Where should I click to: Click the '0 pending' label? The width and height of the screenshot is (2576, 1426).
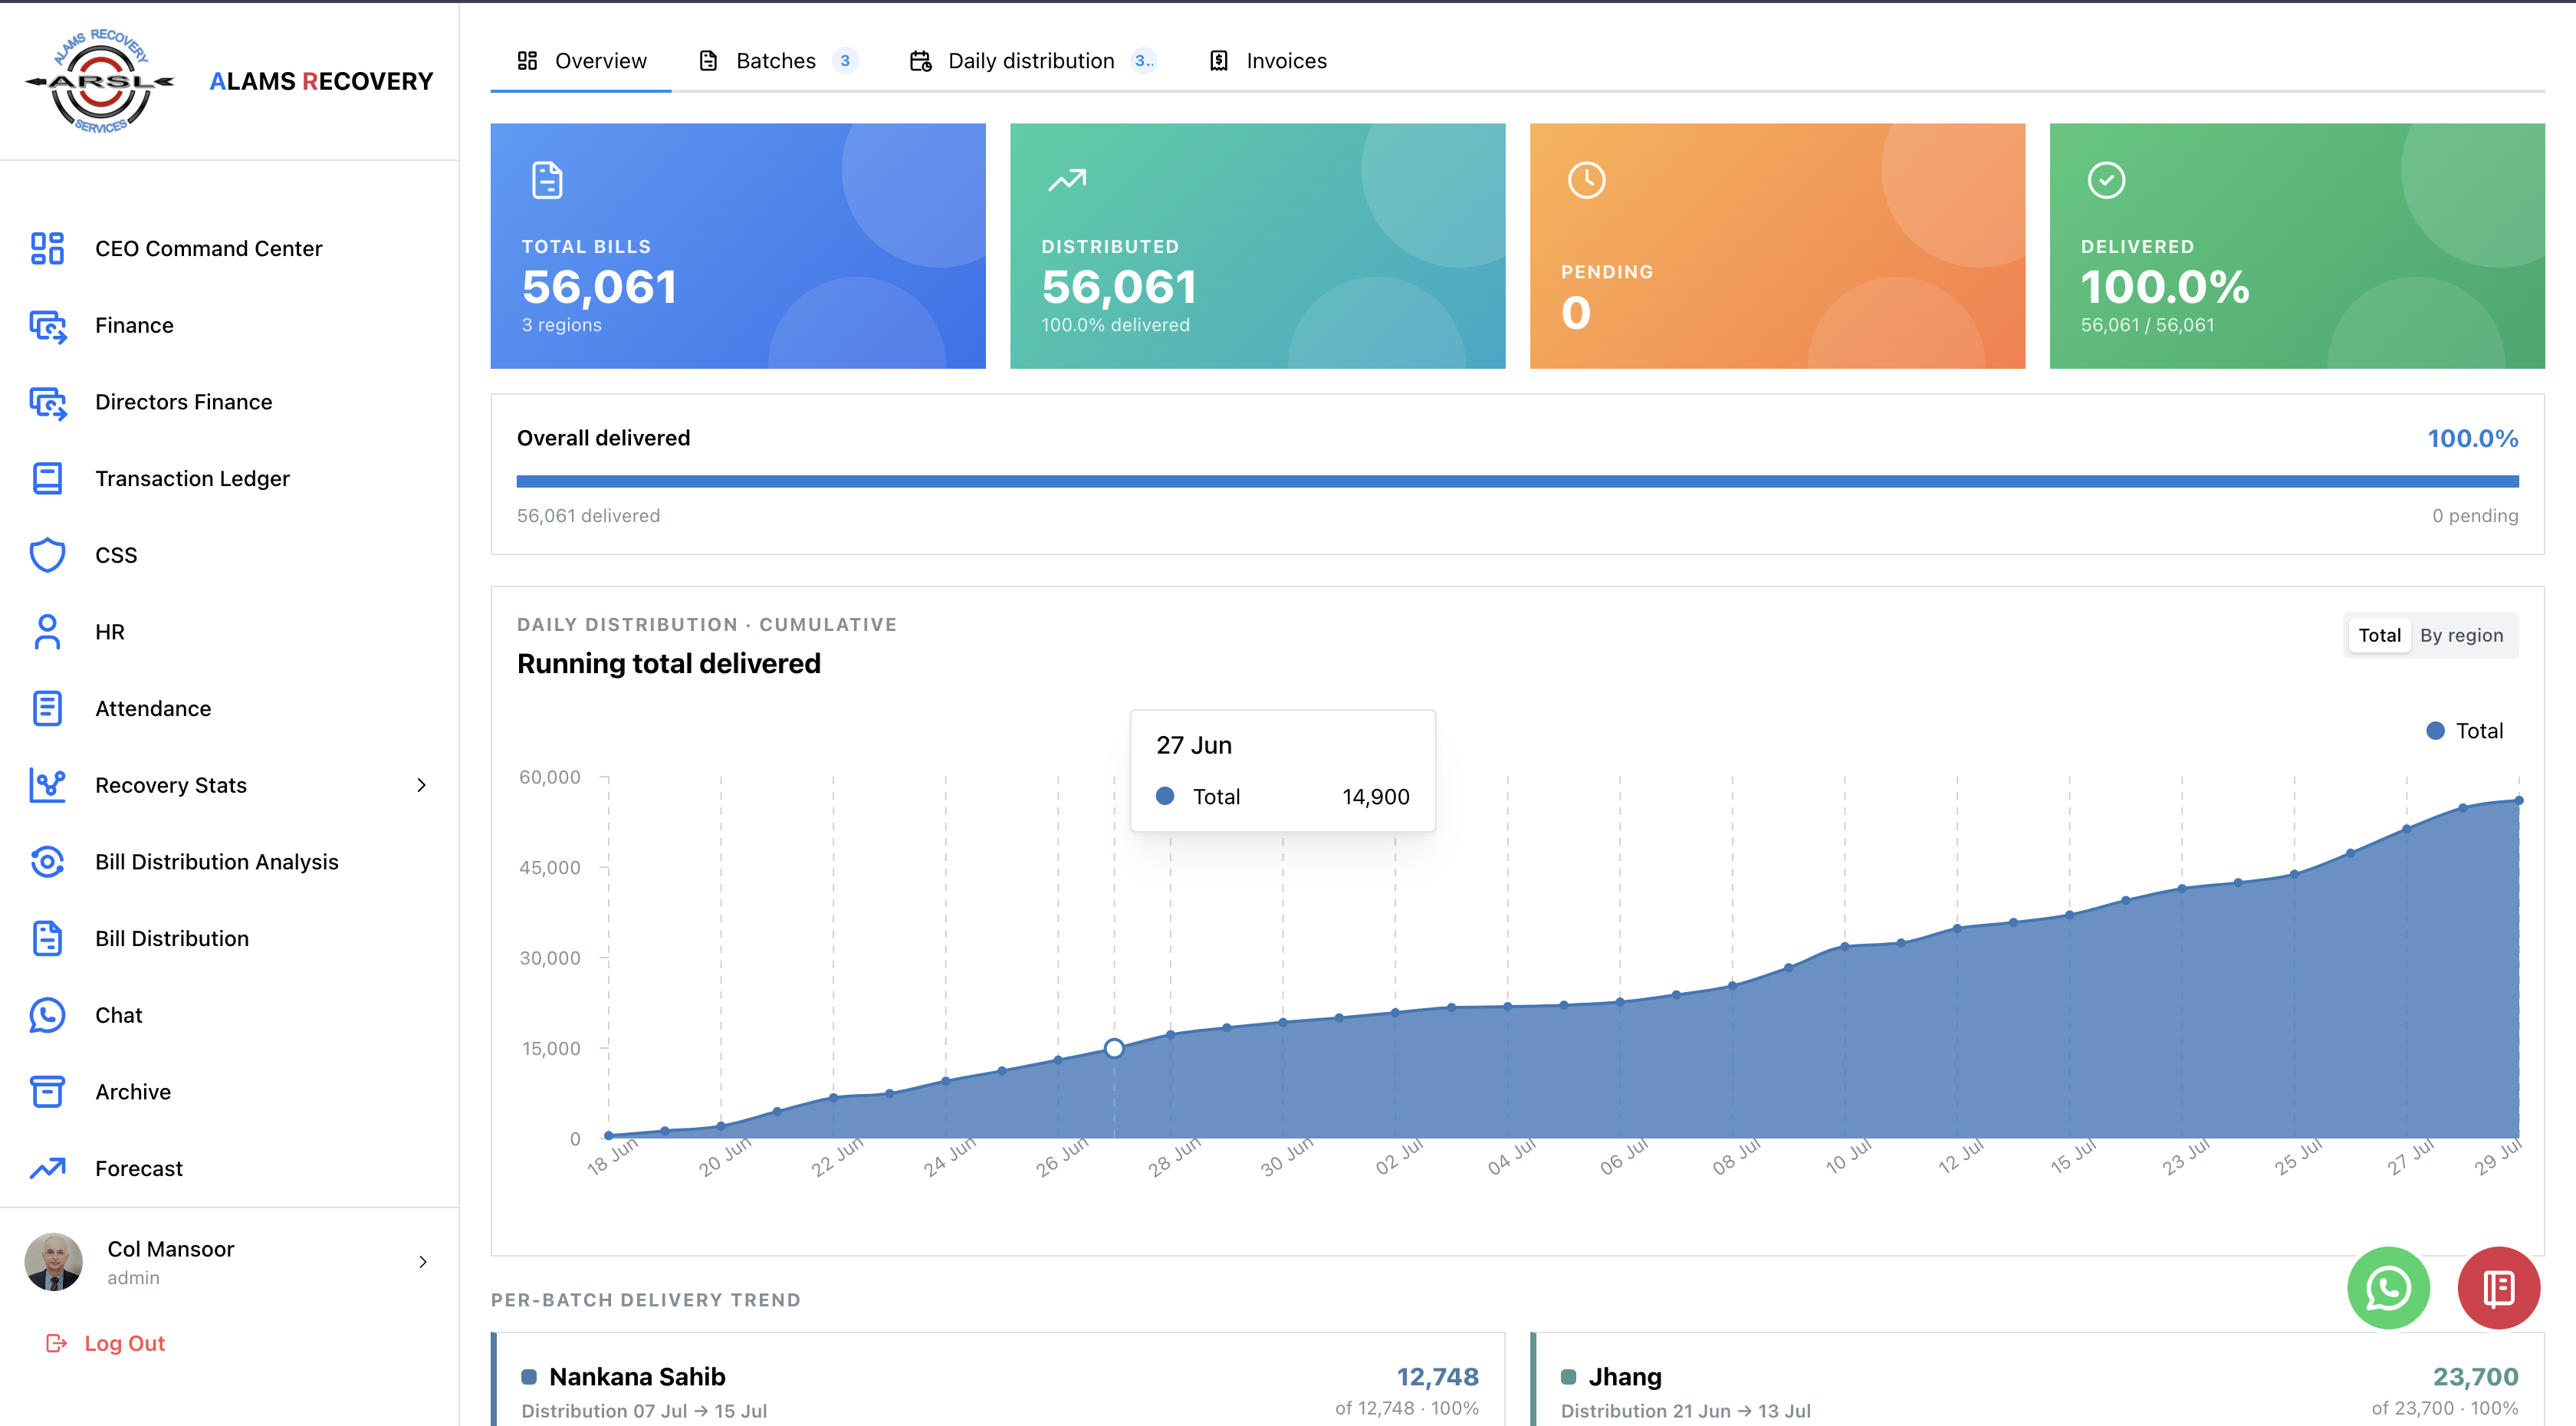(2475, 516)
